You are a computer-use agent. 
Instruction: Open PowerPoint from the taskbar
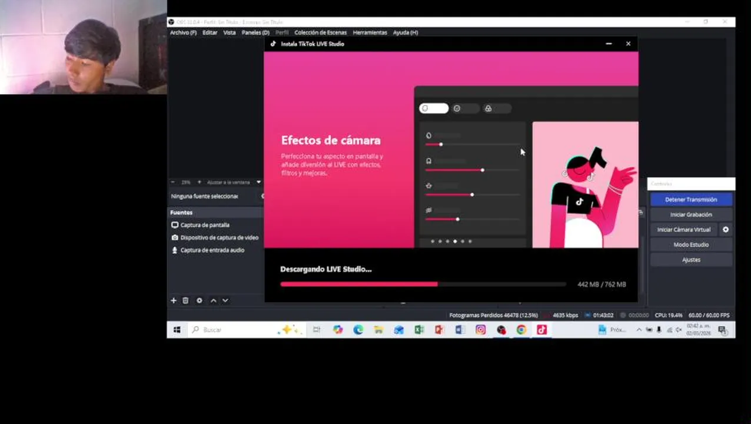click(440, 330)
